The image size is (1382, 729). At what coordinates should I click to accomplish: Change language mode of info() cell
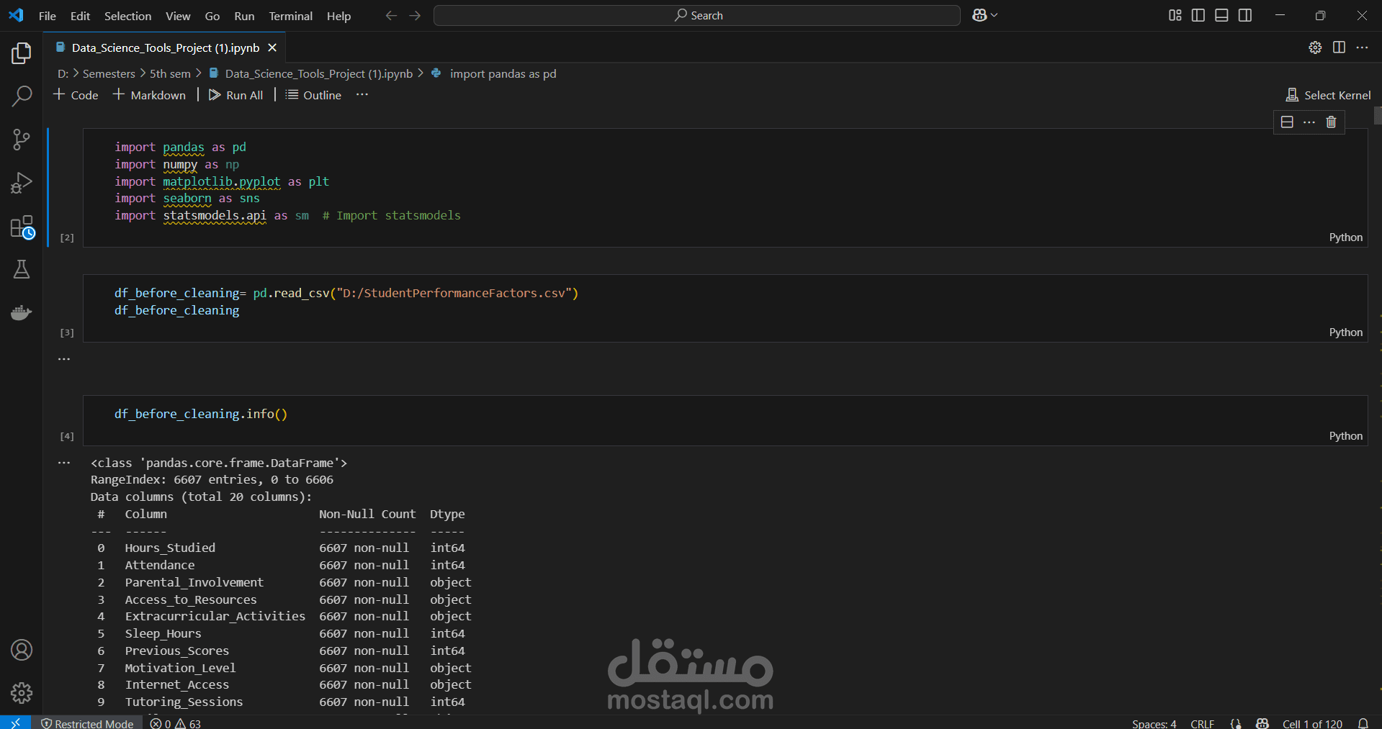tap(1345, 436)
